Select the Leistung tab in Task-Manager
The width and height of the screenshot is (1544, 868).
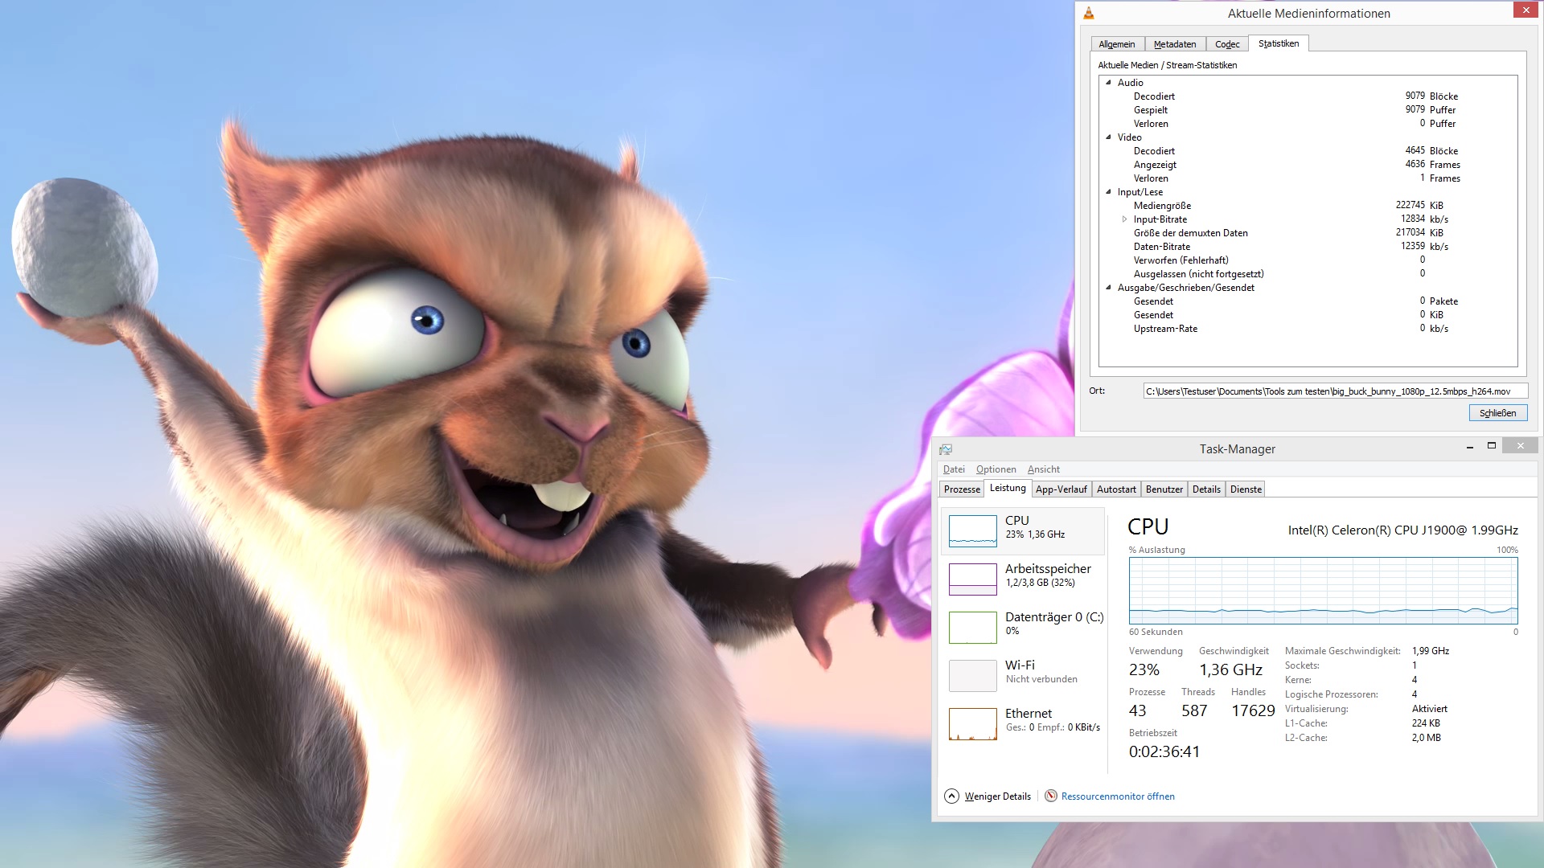tap(1008, 488)
